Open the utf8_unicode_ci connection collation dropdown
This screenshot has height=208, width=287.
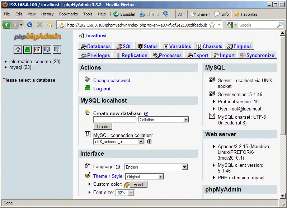click(119, 142)
